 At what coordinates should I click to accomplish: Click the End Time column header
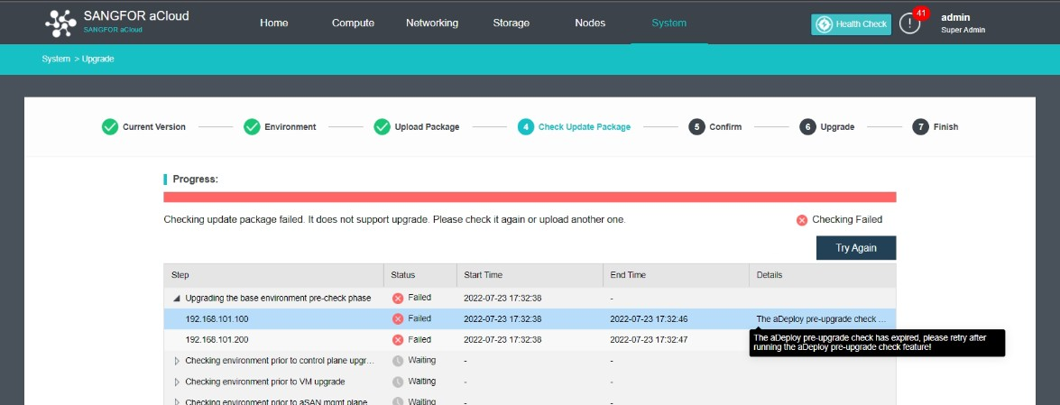click(x=676, y=275)
